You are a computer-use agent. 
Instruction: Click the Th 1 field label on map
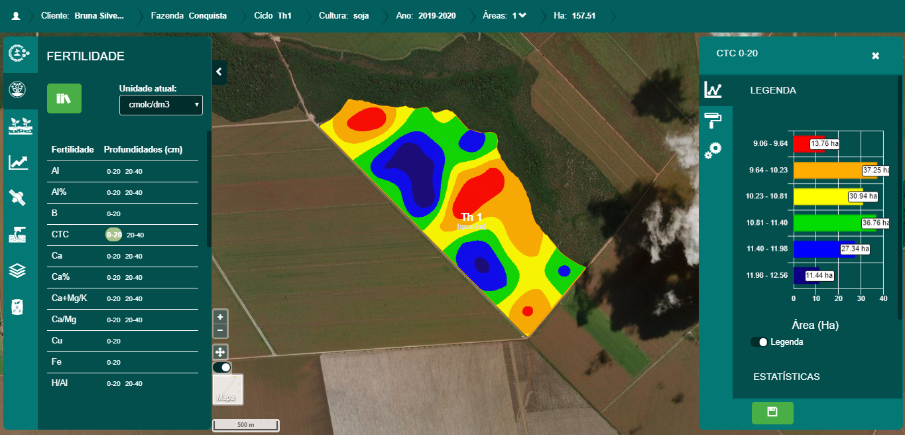click(x=471, y=217)
